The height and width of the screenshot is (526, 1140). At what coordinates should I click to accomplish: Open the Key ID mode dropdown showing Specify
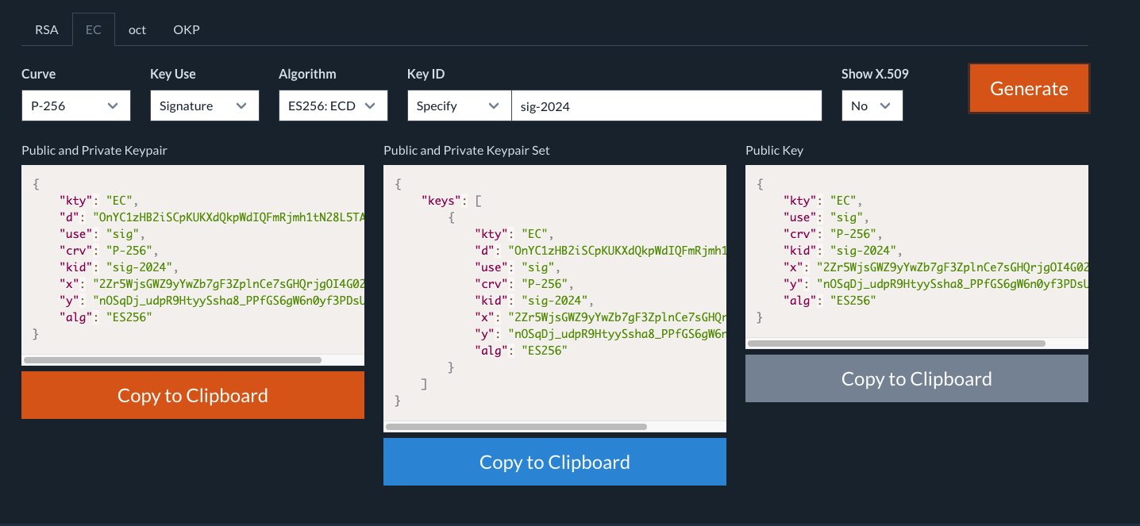[x=458, y=106]
